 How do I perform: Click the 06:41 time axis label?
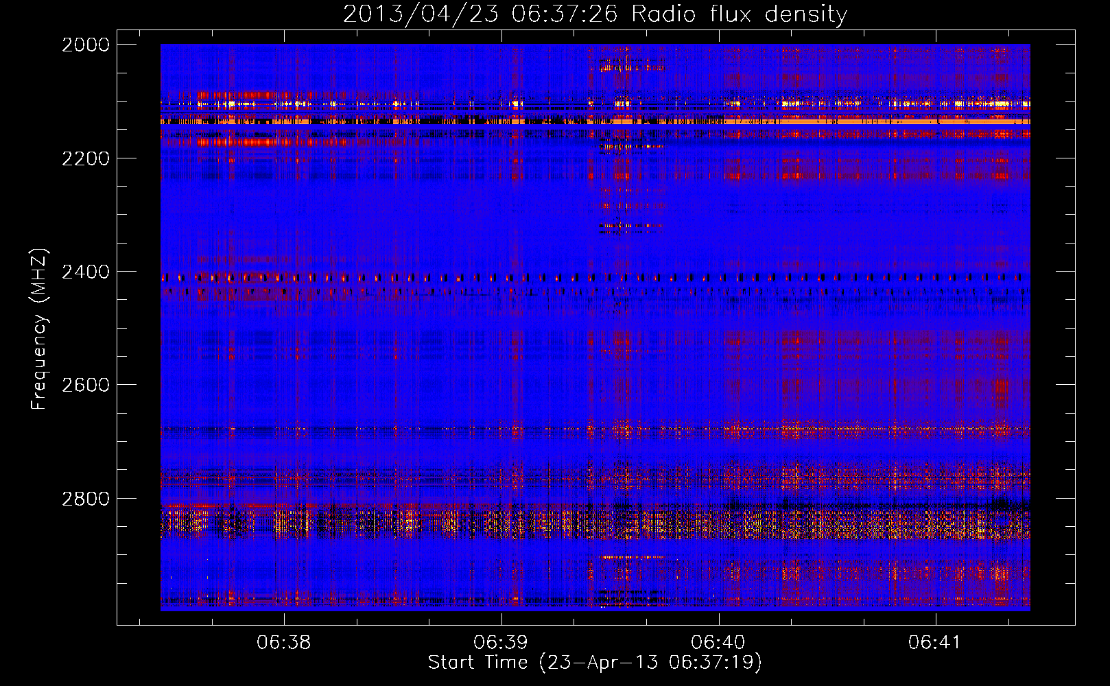click(935, 643)
